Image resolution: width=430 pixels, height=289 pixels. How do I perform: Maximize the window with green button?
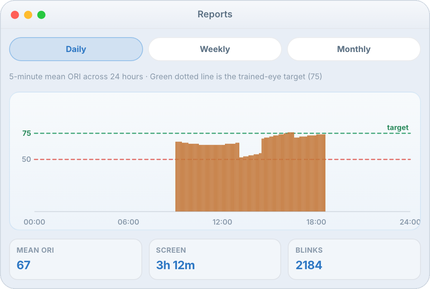[x=41, y=15]
